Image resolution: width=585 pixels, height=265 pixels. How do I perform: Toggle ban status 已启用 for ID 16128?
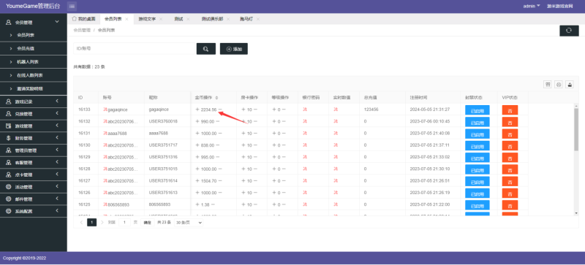478,169
